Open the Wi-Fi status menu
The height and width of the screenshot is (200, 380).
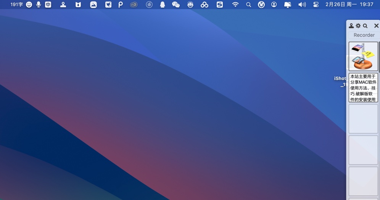(235, 5)
